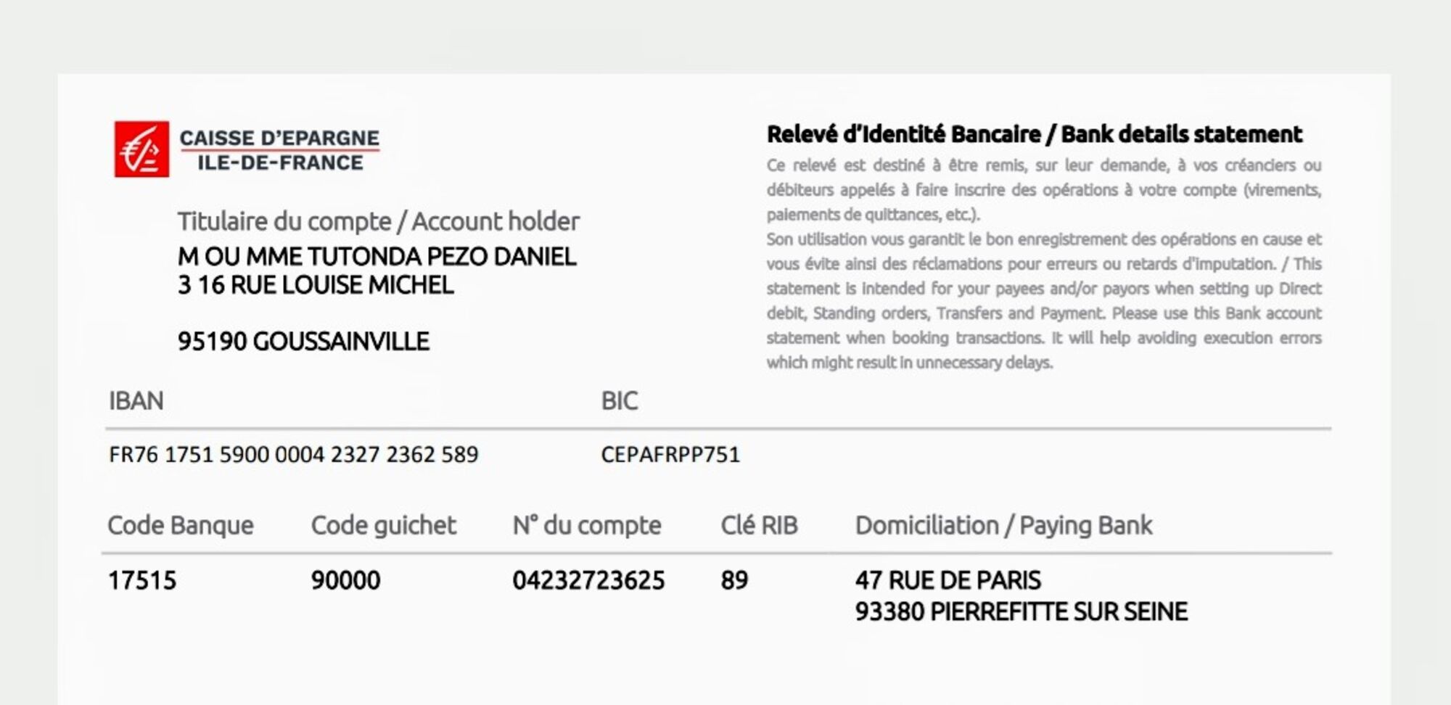The width and height of the screenshot is (1451, 705).
Task: Select the BIC code CEPAFRPP751
Action: [670, 455]
